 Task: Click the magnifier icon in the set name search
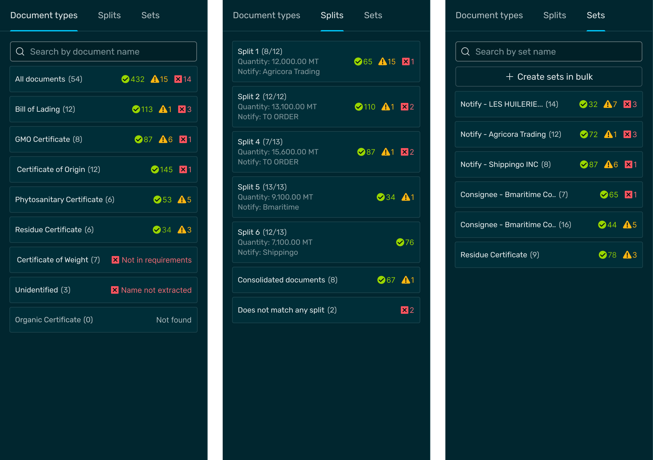465,51
